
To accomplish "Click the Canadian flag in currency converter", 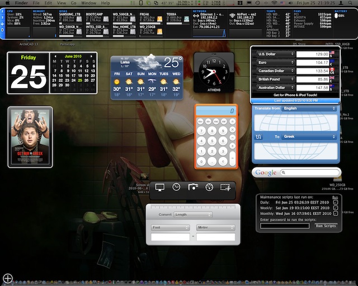I will tap(332, 70).
